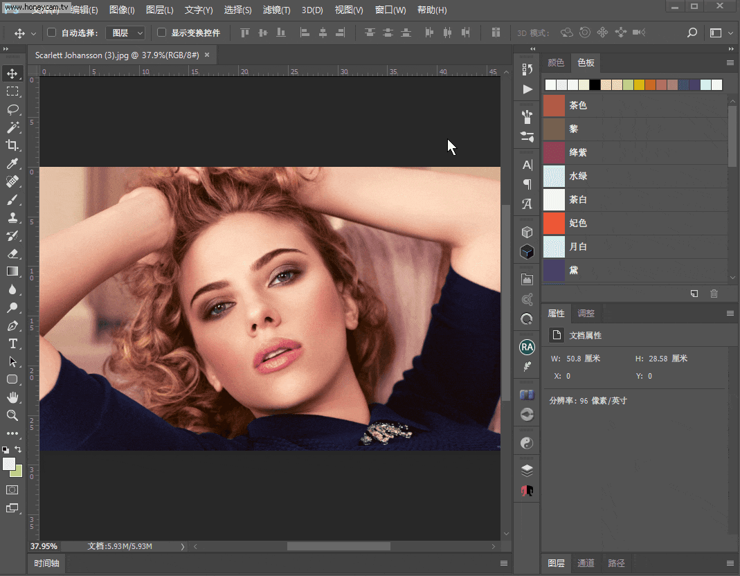
Task: Click the Eraser tool
Action: click(x=12, y=253)
